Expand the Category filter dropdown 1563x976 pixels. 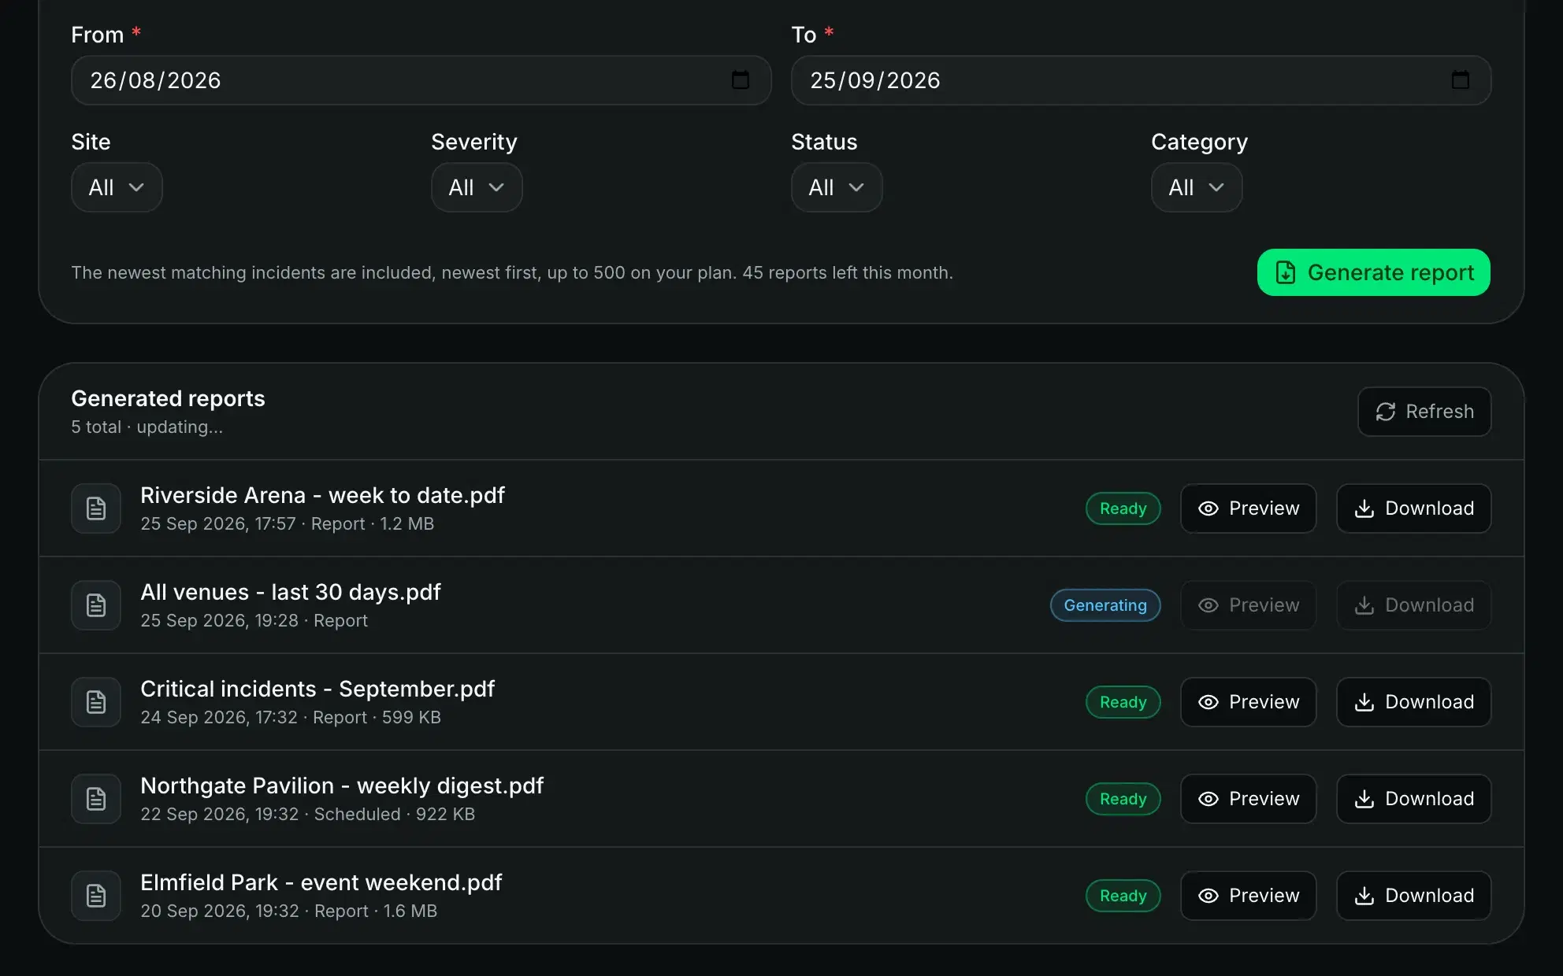point(1197,187)
